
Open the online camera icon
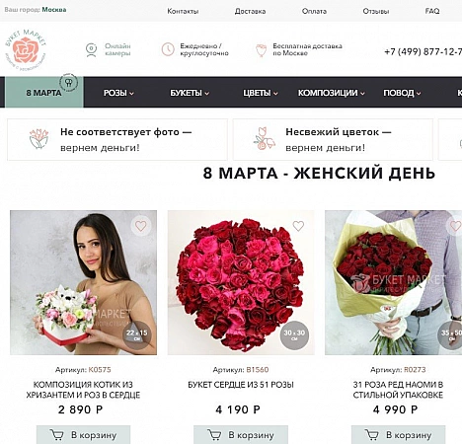91,49
